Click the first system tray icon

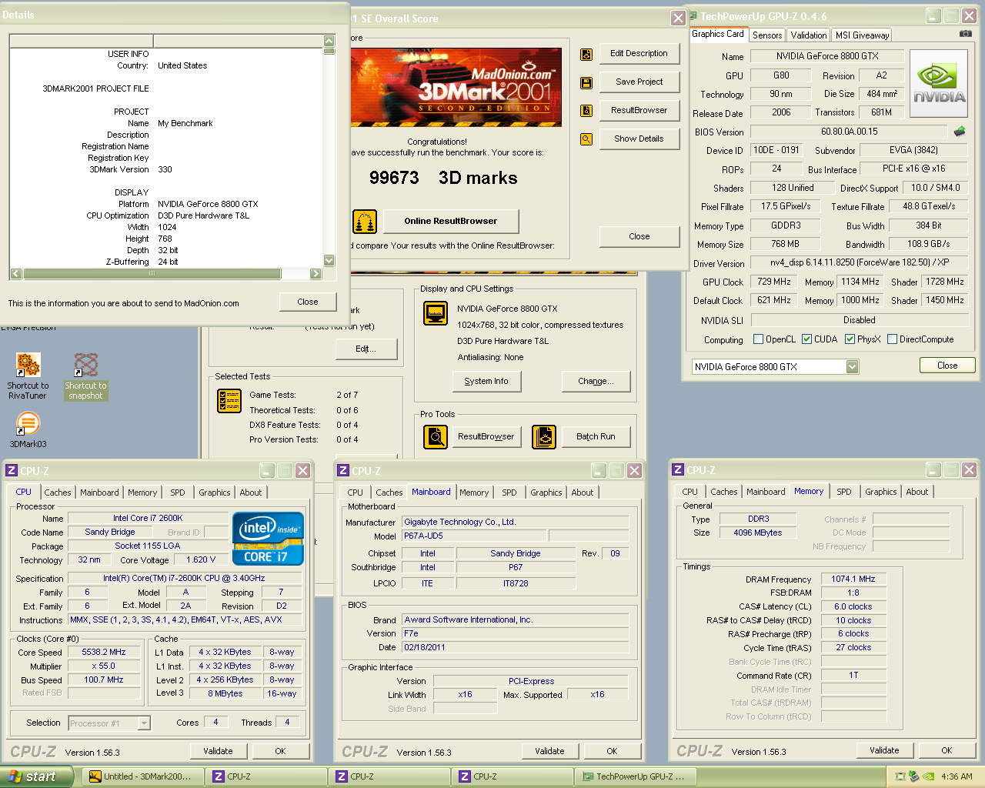[900, 776]
